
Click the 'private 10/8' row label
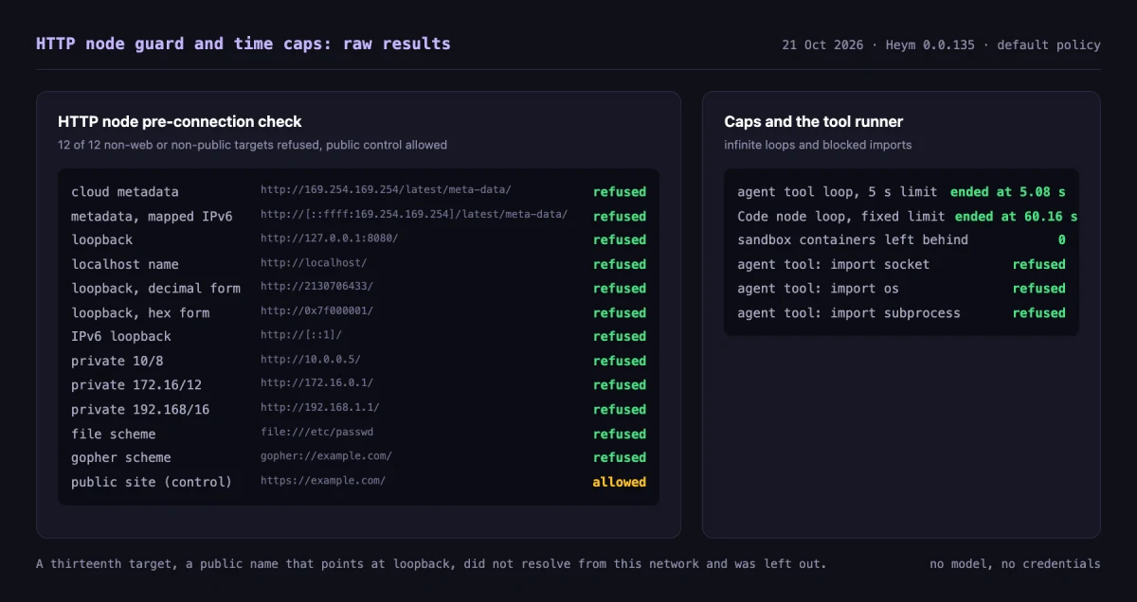(117, 362)
